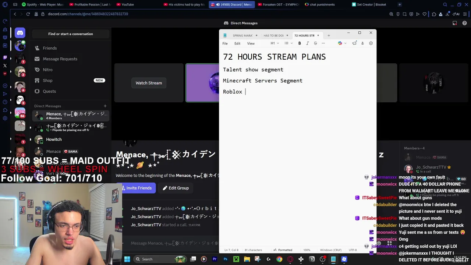Open the Edit menu in Notepad

(237, 43)
